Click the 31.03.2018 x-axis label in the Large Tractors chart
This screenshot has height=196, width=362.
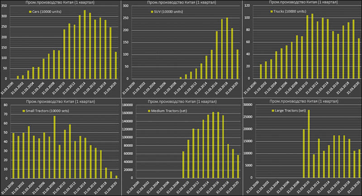(x=343, y=187)
